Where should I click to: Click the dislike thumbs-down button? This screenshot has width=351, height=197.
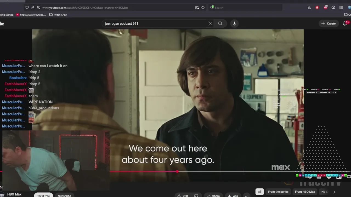196,196
